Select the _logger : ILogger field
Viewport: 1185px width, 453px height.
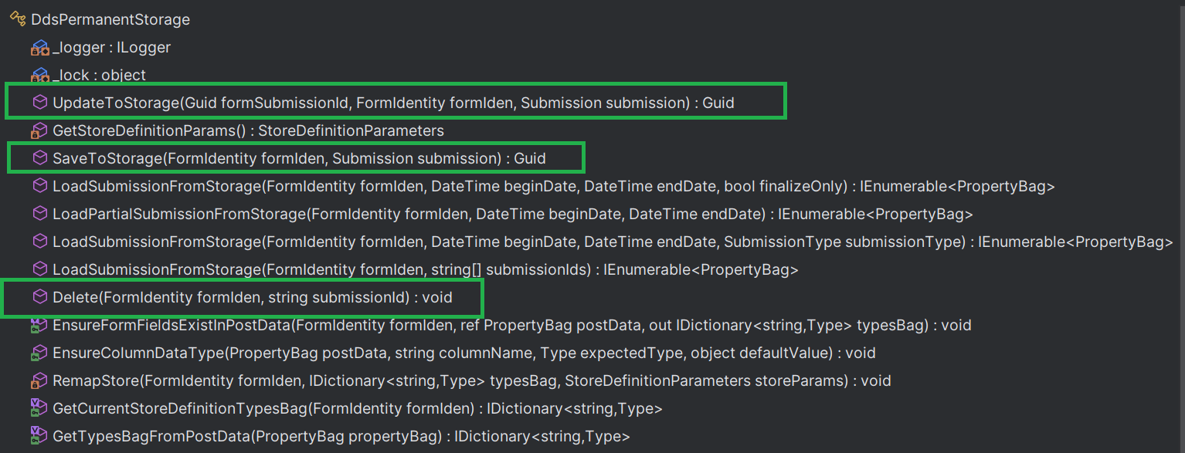(x=111, y=48)
